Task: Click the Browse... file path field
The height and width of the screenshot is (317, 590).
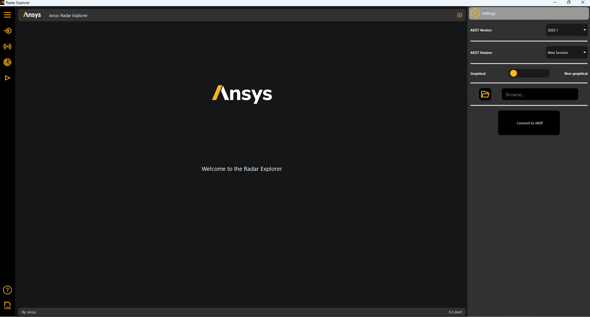Action: pyautogui.click(x=540, y=94)
